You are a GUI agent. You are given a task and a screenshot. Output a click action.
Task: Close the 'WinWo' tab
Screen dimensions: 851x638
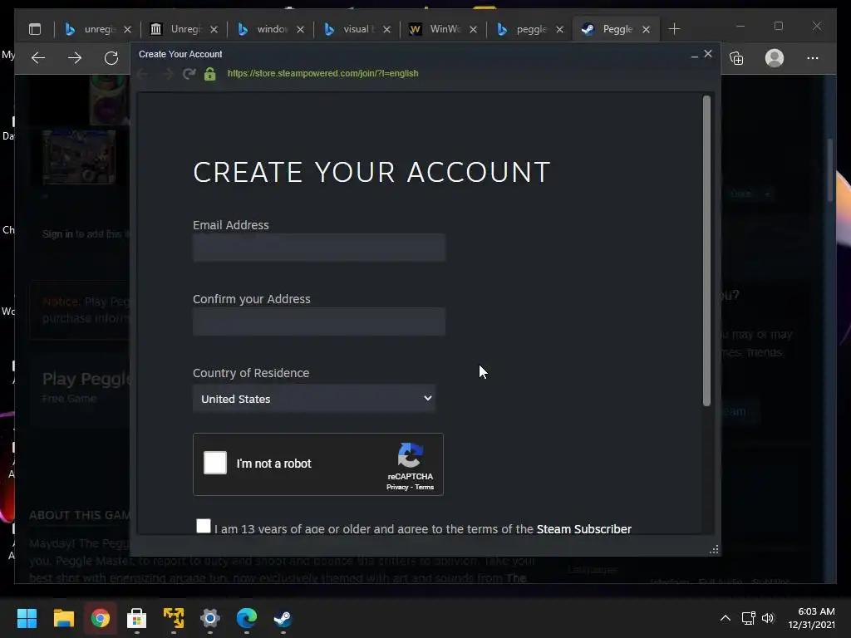[x=473, y=29]
